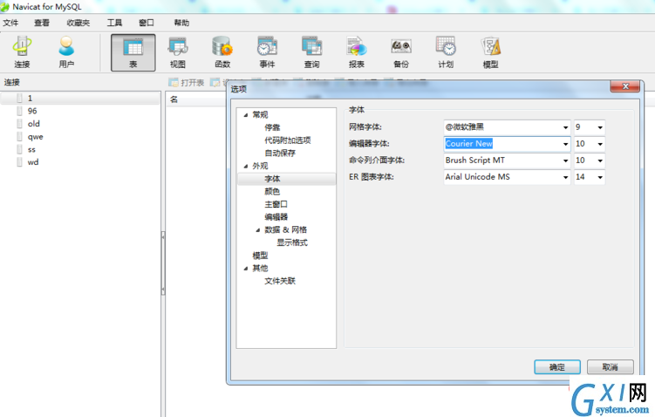Close the 选项 dialog with X button

click(x=625, y=86)
